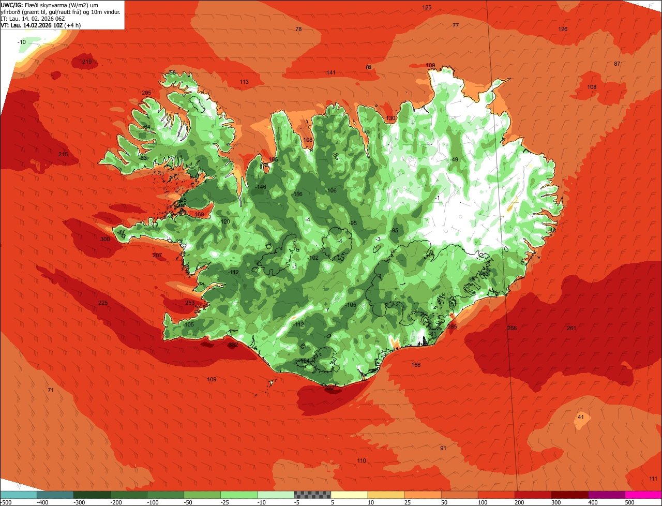
Task: Click the checkered legend segment between -5 and 5
Action: (312, 495)
